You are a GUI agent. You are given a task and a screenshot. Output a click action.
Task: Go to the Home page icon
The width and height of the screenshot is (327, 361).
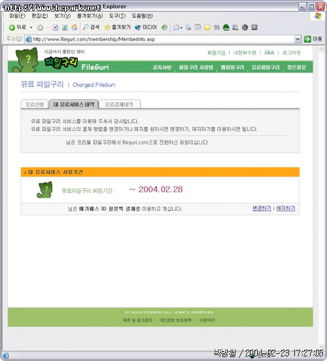point(75,27)
